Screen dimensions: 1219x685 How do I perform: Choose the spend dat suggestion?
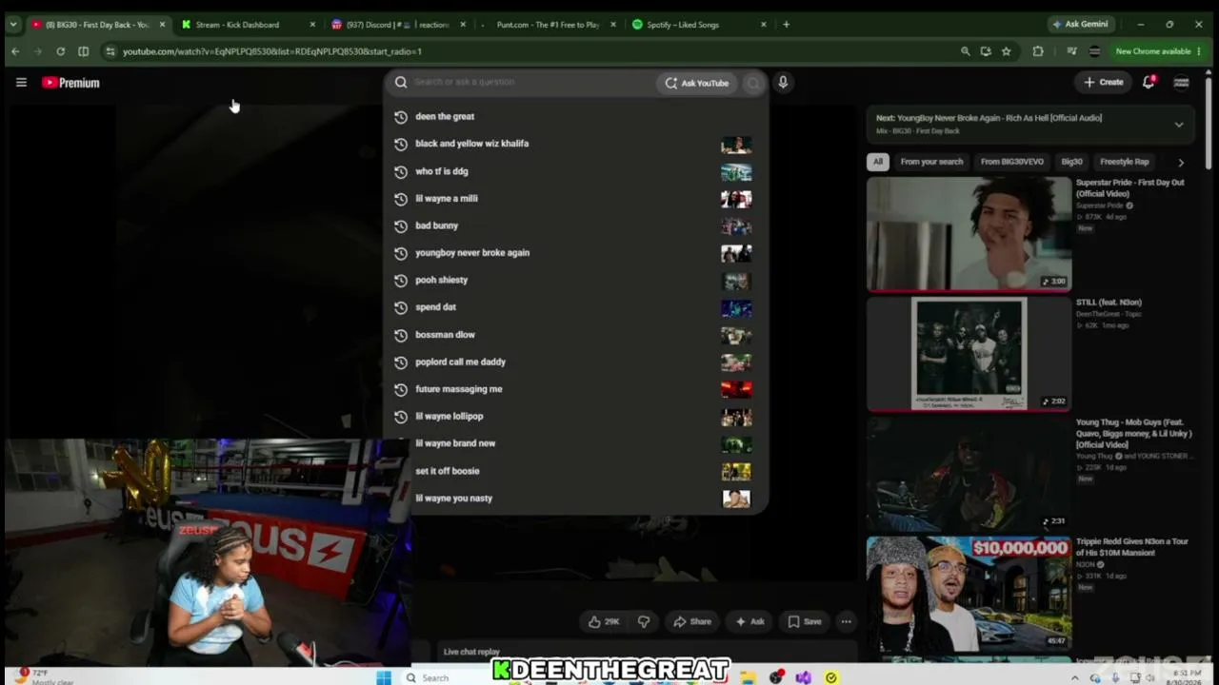(x=575, y=307)
